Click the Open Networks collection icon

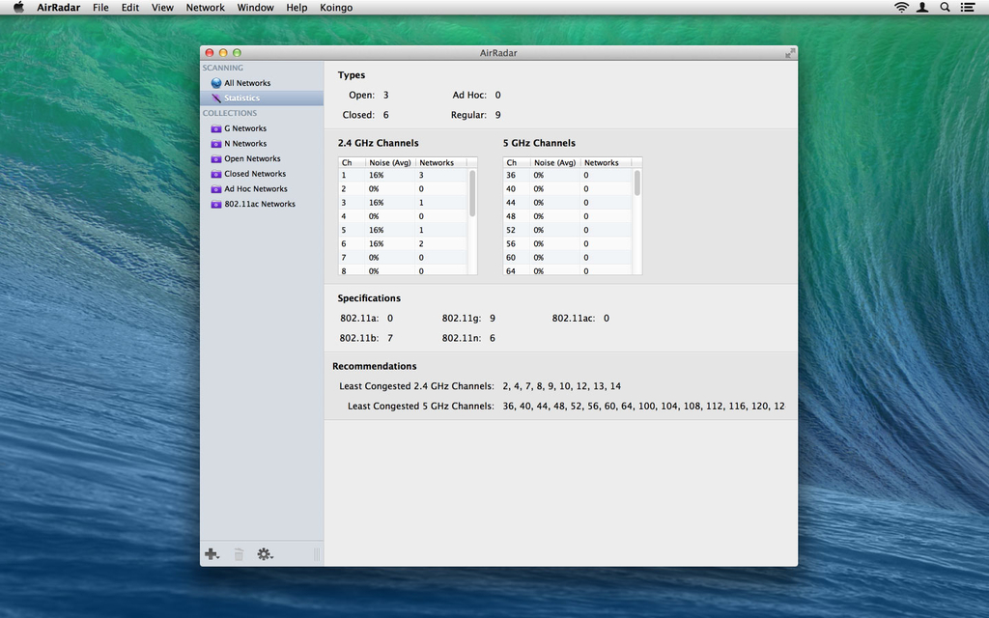[216, 159]
